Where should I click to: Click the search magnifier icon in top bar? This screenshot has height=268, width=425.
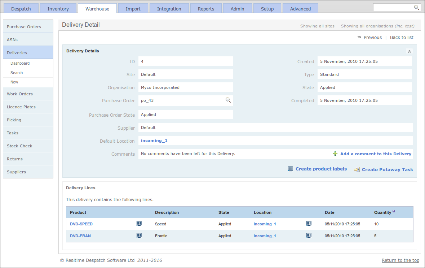[x=416, y=8]
